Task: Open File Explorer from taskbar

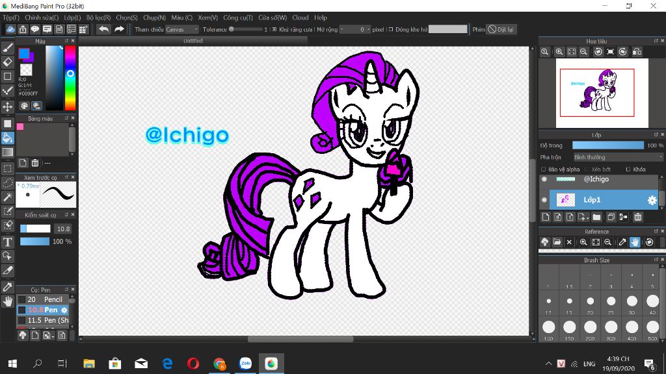Action: (88, 364)
